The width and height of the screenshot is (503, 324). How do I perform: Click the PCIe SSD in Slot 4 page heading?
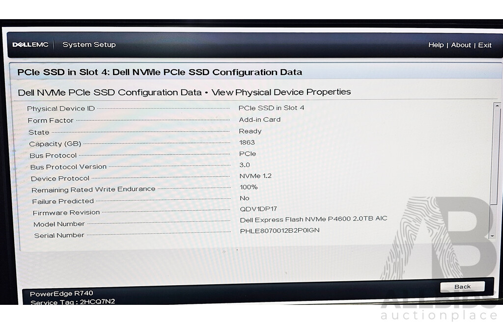(160, 72)
